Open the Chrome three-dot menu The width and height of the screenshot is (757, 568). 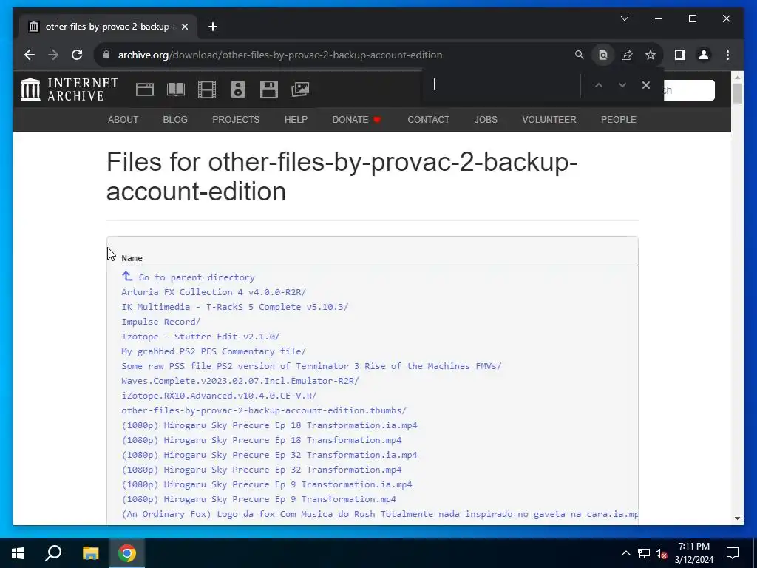click(727, 55)
